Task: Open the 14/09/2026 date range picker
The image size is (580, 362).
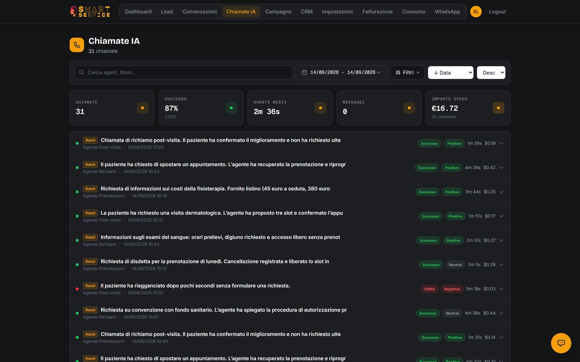Action: point(341,72)
